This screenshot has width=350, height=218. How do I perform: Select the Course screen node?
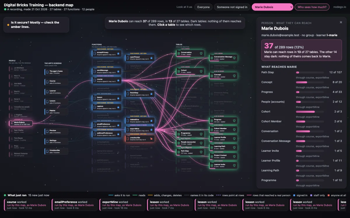pyautogui.click(x=56, y=82)
